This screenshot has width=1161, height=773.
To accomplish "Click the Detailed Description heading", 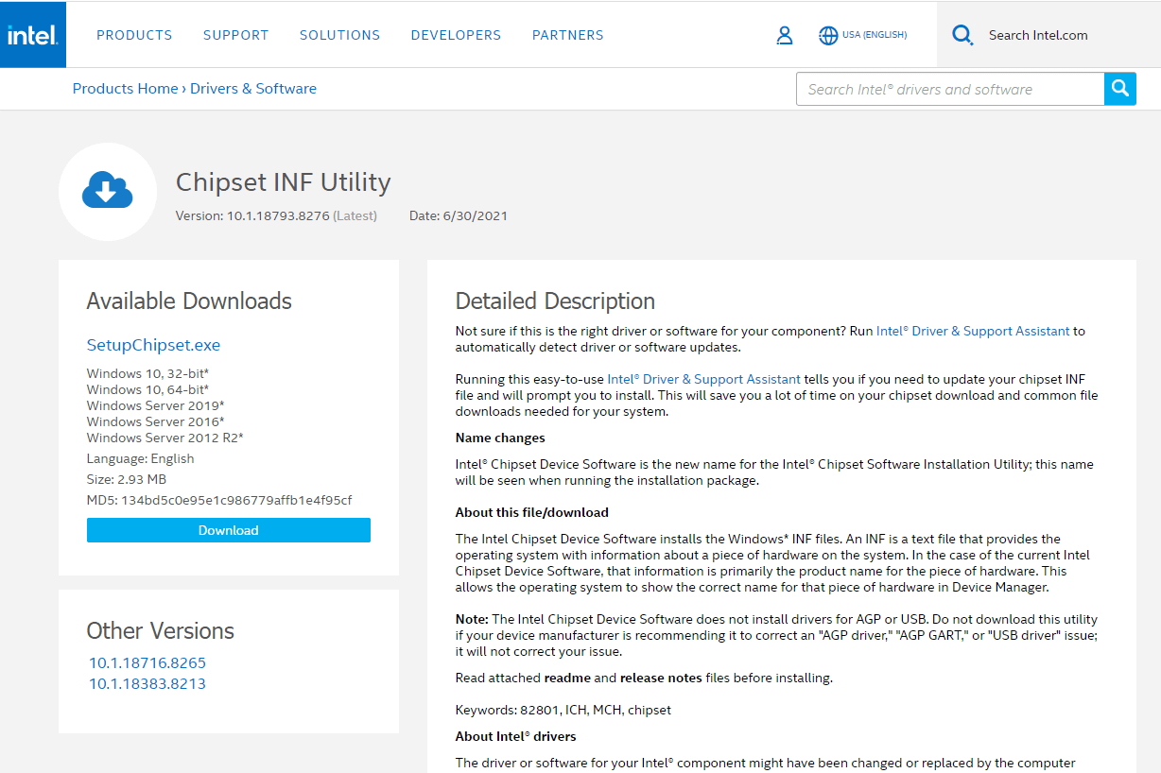I will (555, 301).
